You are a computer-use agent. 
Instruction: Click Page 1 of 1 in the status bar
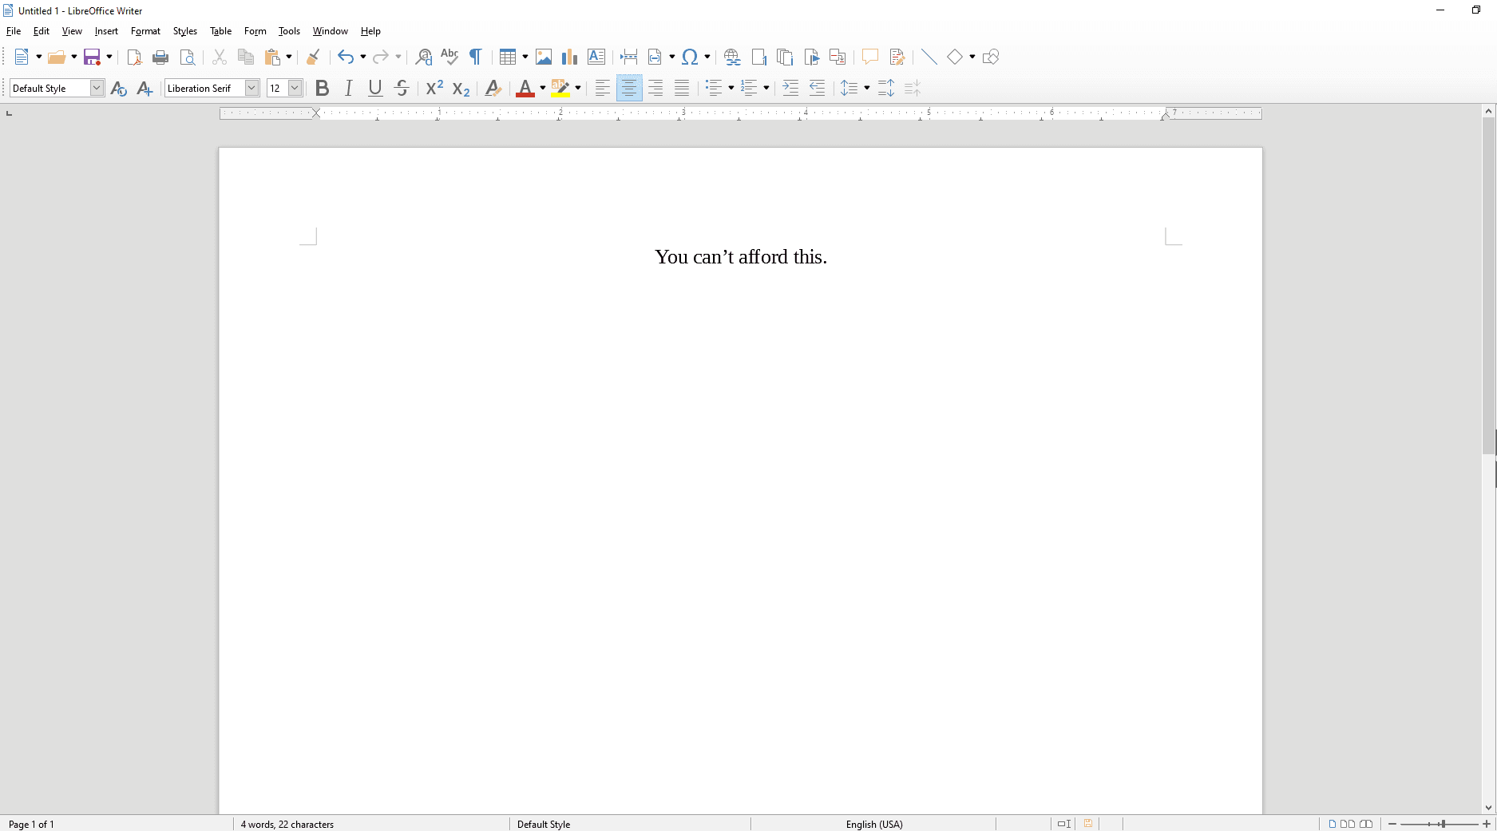31,824
